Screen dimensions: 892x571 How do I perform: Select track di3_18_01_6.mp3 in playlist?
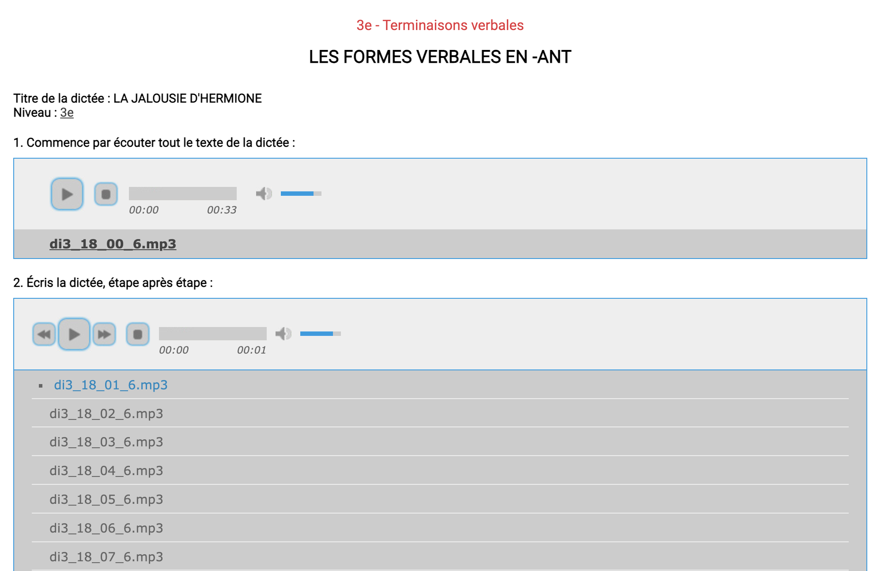coord(110,385)
